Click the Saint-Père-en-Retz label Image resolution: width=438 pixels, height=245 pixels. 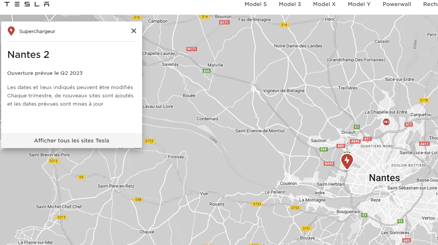116,186
